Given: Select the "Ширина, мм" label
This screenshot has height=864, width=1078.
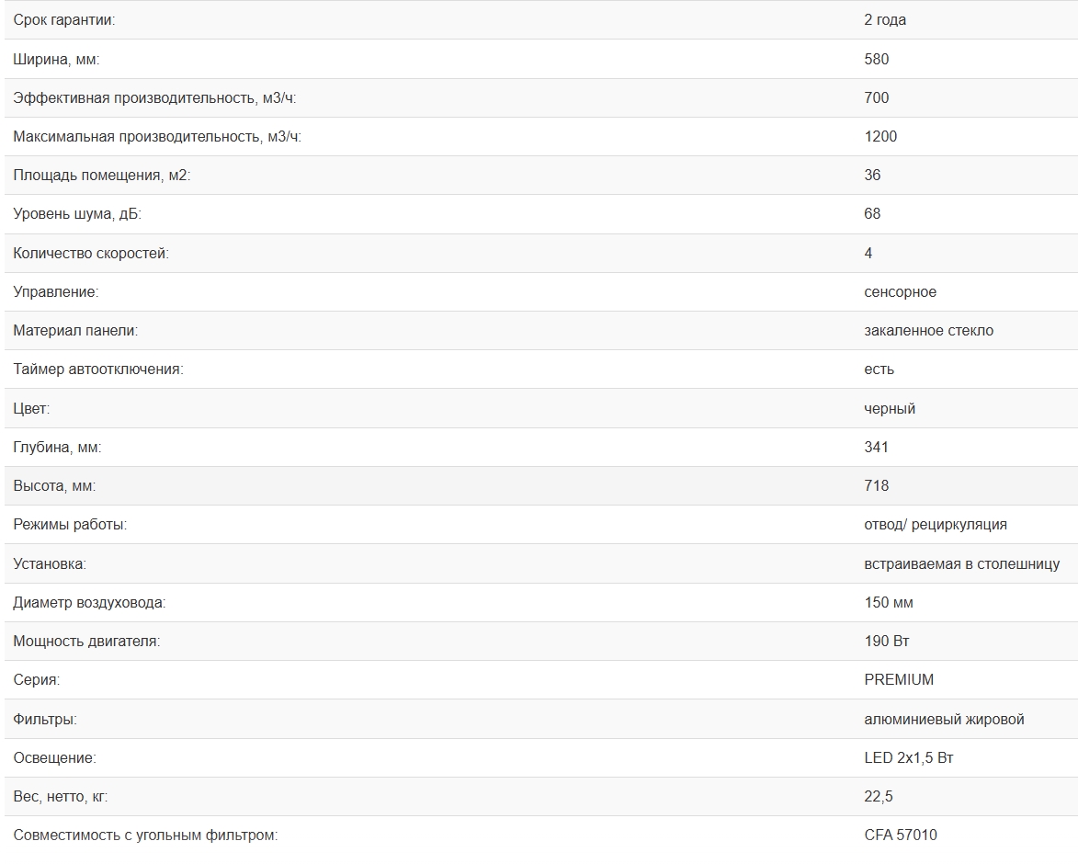Looking at the screenshot, I should [x=56, y=59].
